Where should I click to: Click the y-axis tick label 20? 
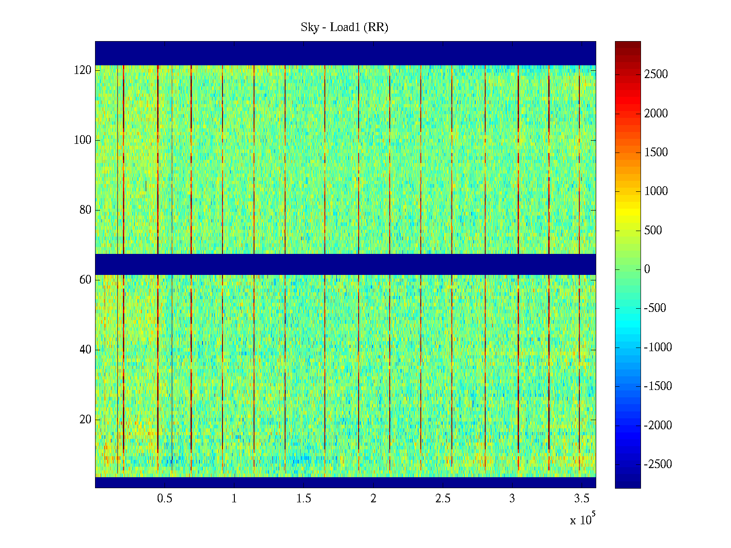click(x=85, y=420)
